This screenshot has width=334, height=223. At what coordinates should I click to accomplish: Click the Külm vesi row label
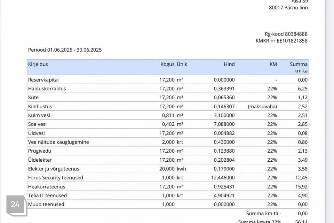(39, 115)
